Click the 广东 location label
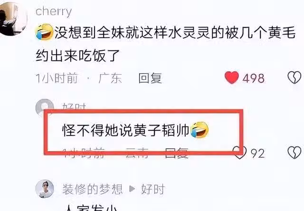Screen dimensions: 304x211 pos(110,78)
